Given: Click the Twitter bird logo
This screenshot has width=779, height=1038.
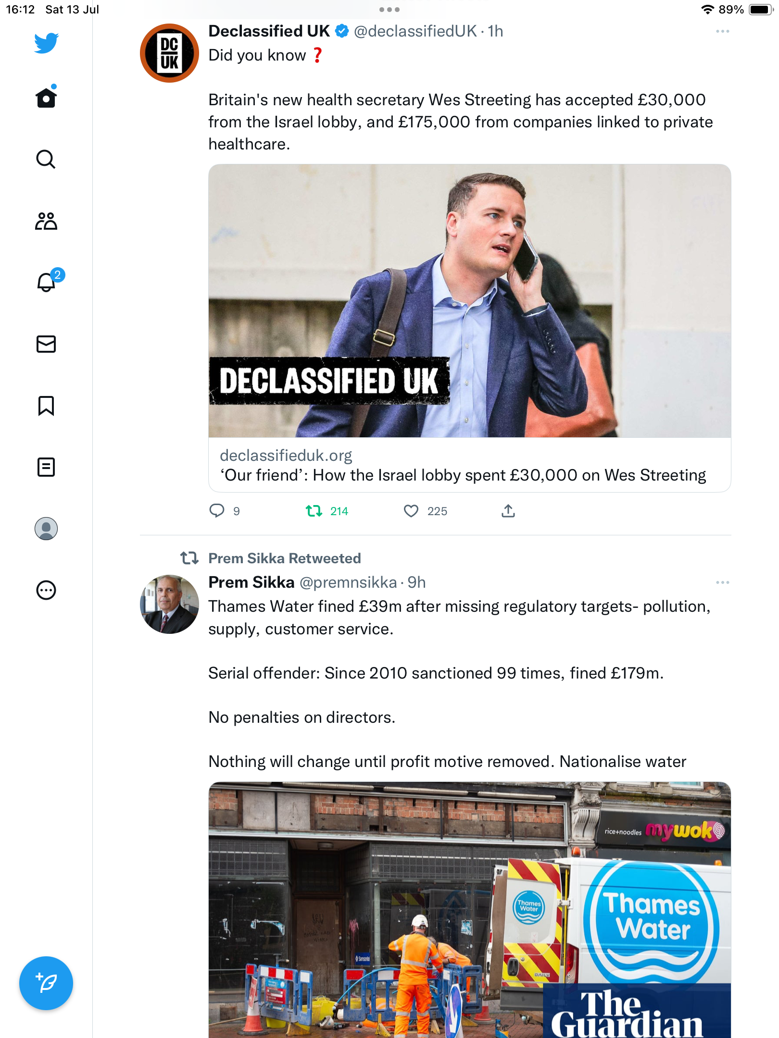Looking at the screenshot, I should click(46, 43).
